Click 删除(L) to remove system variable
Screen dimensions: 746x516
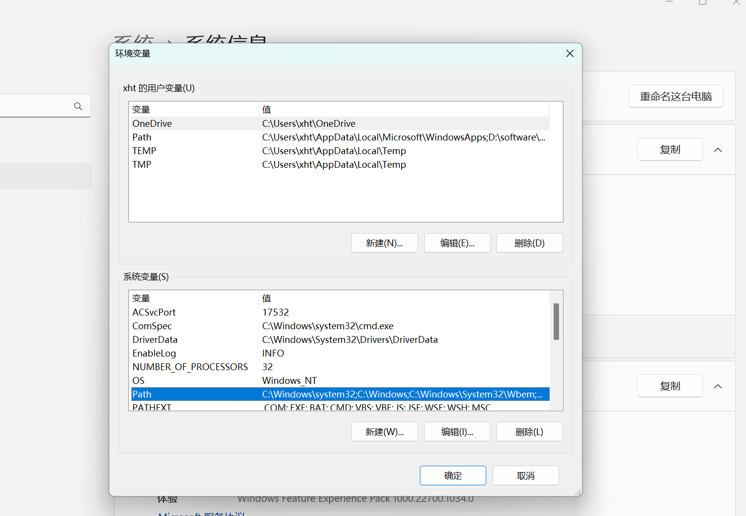point(529,431)
